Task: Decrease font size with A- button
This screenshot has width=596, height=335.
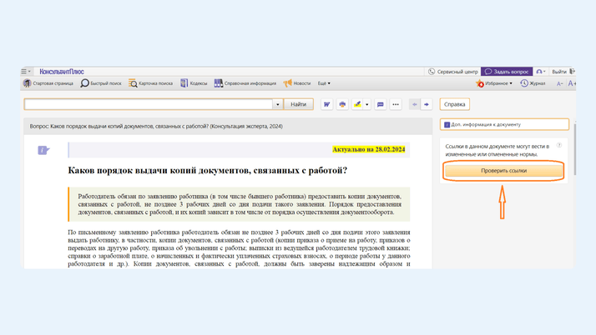Action: [560, 83]
